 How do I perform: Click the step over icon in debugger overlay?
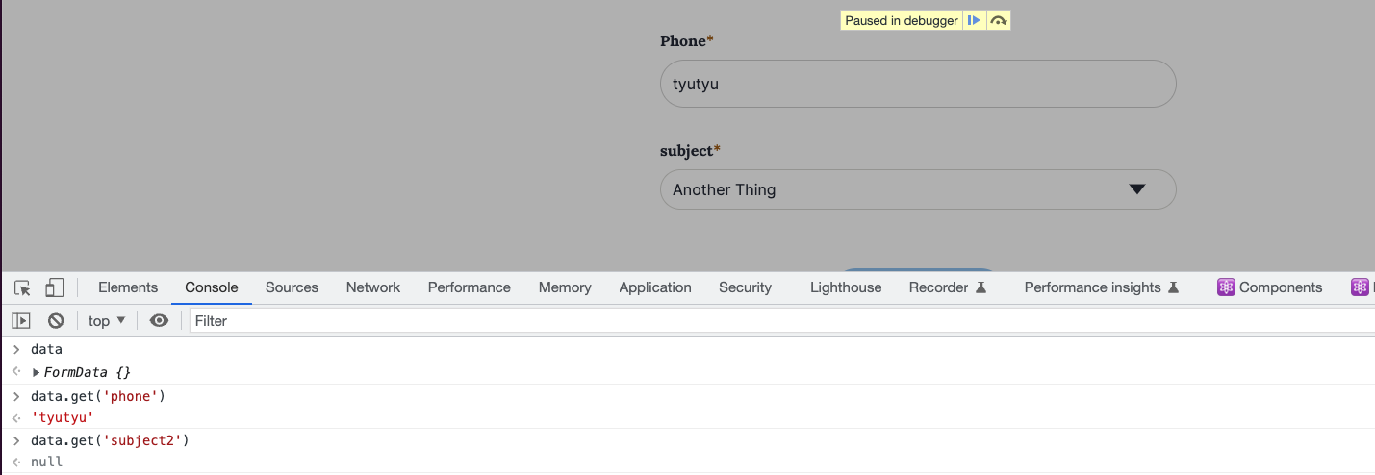(x=999, y=20)
